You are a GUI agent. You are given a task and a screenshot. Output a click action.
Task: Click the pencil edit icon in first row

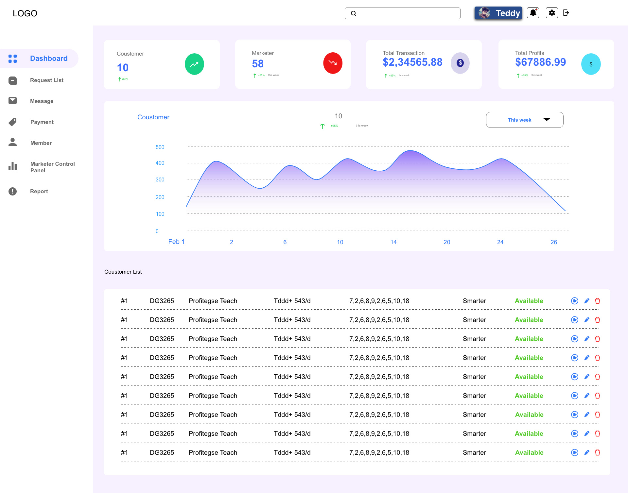coord(586,301)
